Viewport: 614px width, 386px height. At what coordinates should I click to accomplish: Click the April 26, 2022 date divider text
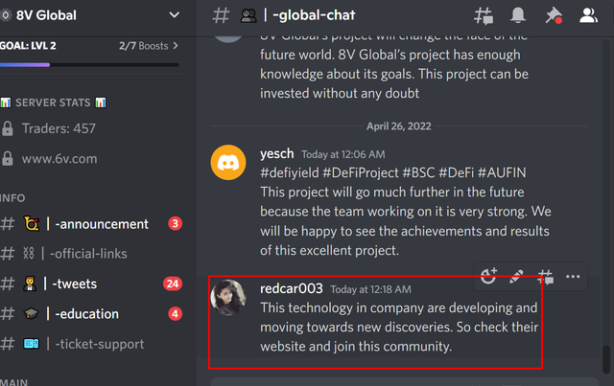tap(399, 126)
